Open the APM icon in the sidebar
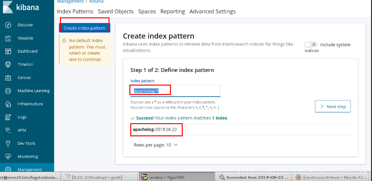 tap(8, 130)
